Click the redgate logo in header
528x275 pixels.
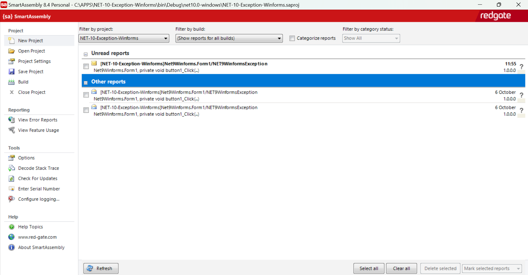[x=496, y=16]
